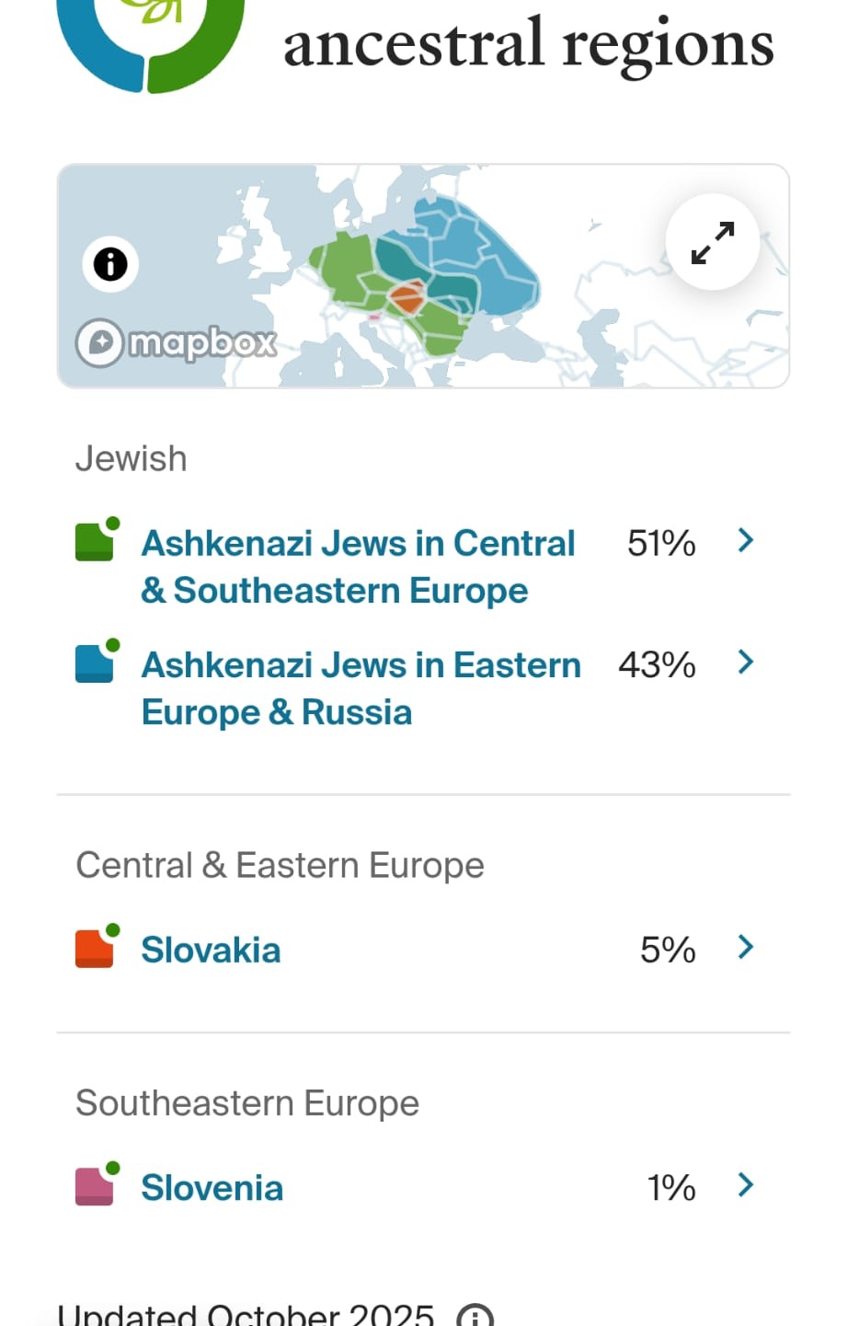Open the Slovenia region link

[x=212, y=1187]
